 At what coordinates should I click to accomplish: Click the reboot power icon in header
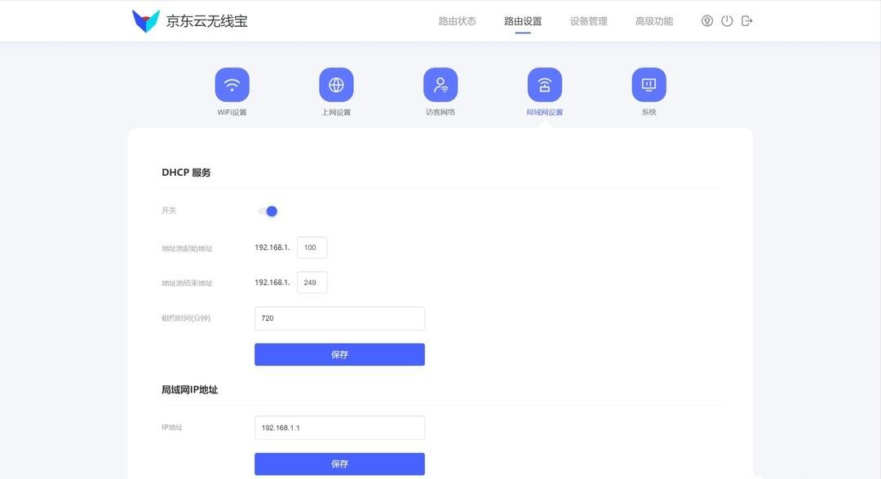pyautogui.click(x=727, y=20)
